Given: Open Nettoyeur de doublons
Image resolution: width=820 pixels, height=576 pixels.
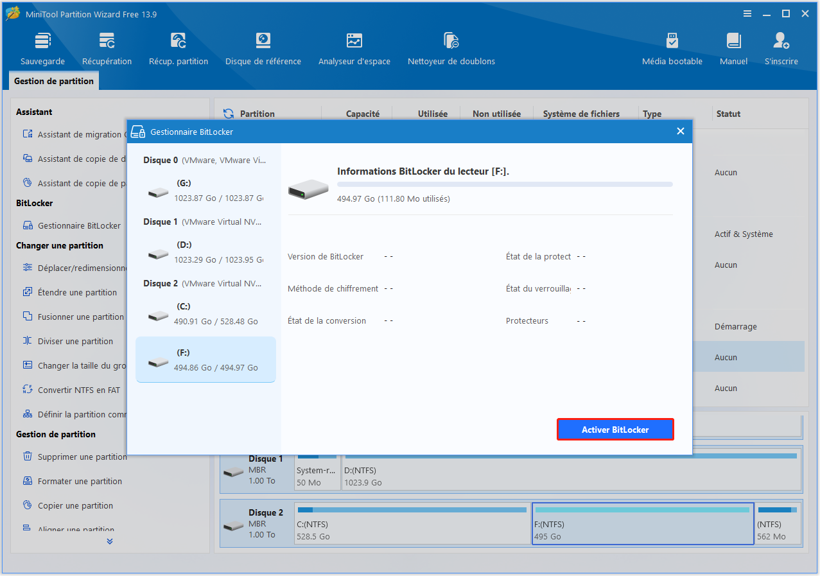Looking at the screenshot, I should (x=451, y=49).
